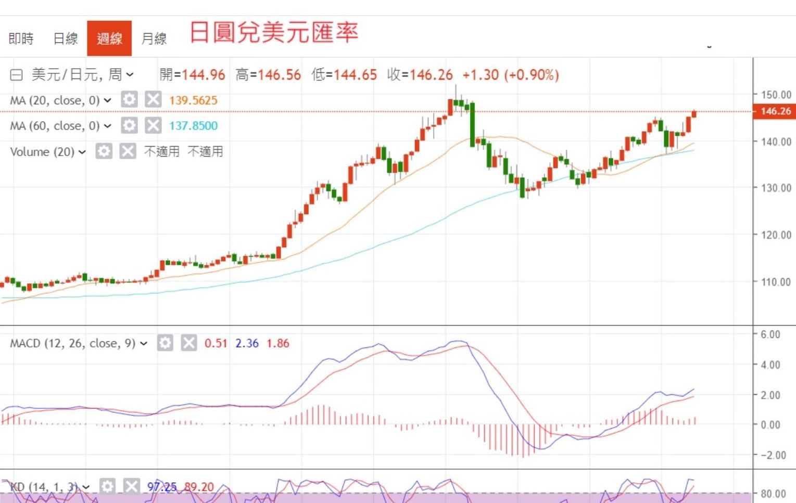Remove the MA (20, close, 0) indicator

(x=153, y=100)
